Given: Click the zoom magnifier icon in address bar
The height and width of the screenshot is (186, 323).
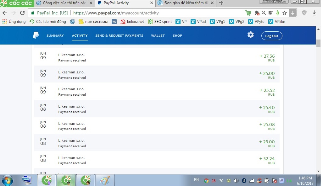Looking at the screenshot, I should point(264,13).
